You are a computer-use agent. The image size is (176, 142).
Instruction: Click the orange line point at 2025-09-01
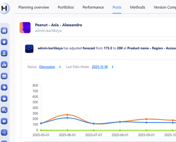click(146, 119)
